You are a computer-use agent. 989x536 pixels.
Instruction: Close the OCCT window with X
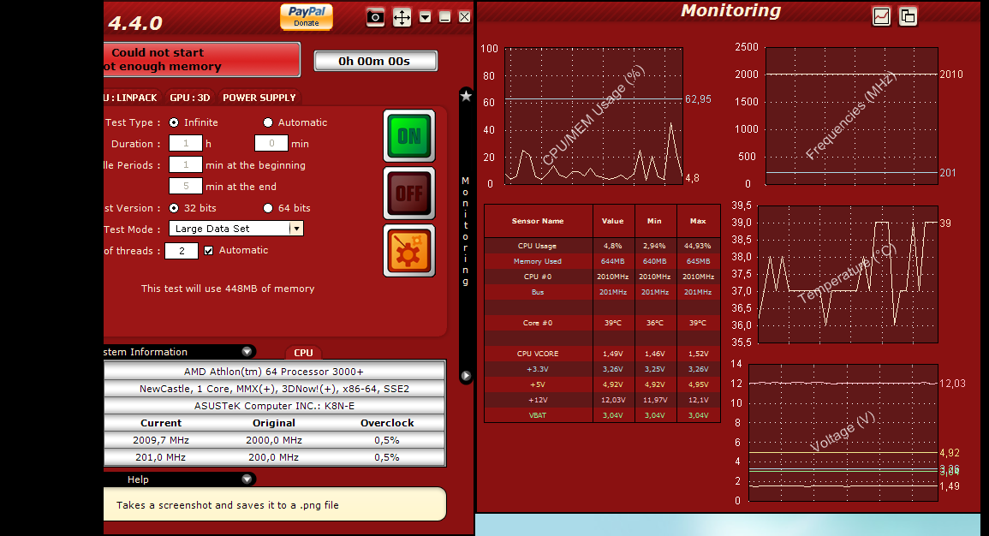[464, 17]
